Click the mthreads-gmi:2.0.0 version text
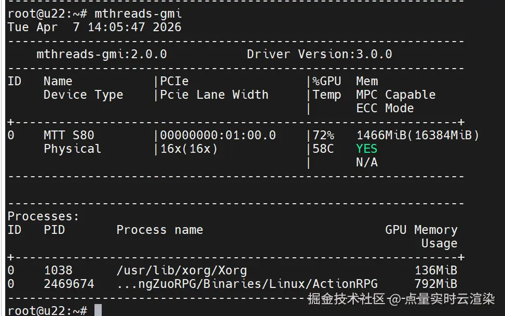Image resolution: width=505 pixels, height=316 pixels. point(101,54)
